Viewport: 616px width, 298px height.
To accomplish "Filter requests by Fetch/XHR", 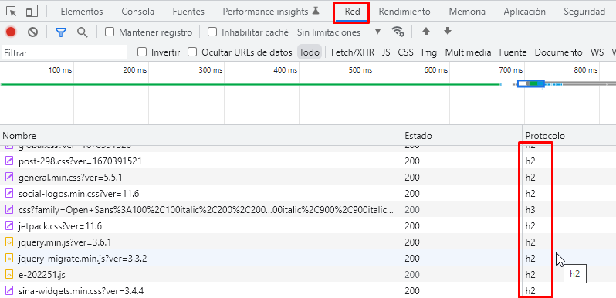I will click(x=353, y=52).
